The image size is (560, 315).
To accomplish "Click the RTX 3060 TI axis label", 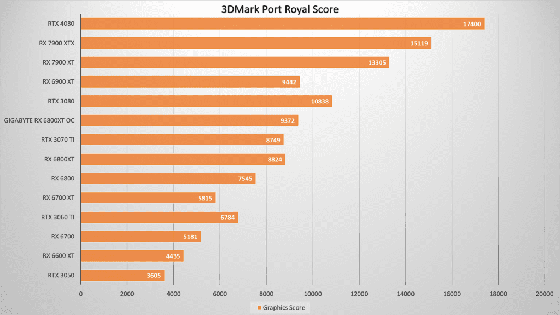I will click(57, 217).
